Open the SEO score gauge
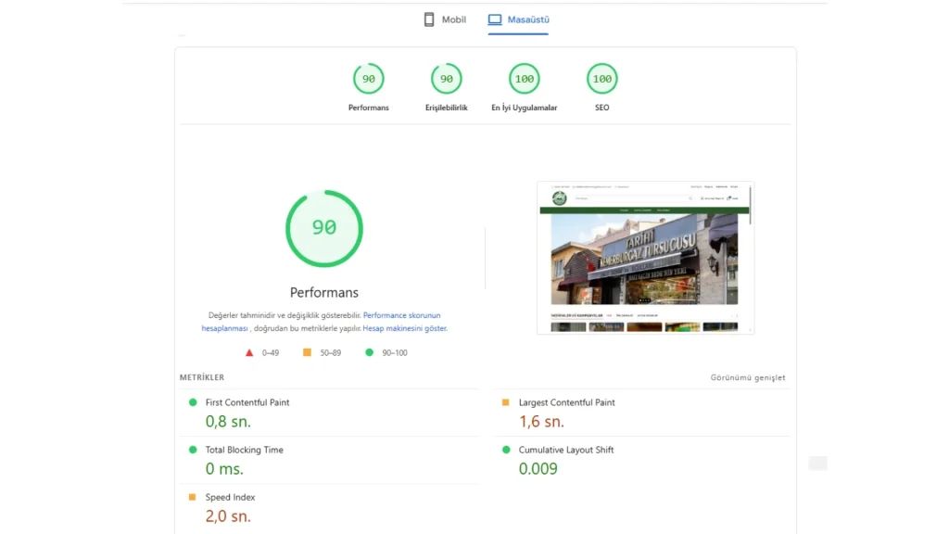 (x=602, y=79)
